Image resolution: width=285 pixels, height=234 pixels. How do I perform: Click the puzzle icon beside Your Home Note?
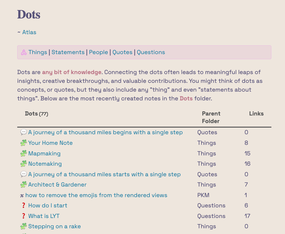24,143
